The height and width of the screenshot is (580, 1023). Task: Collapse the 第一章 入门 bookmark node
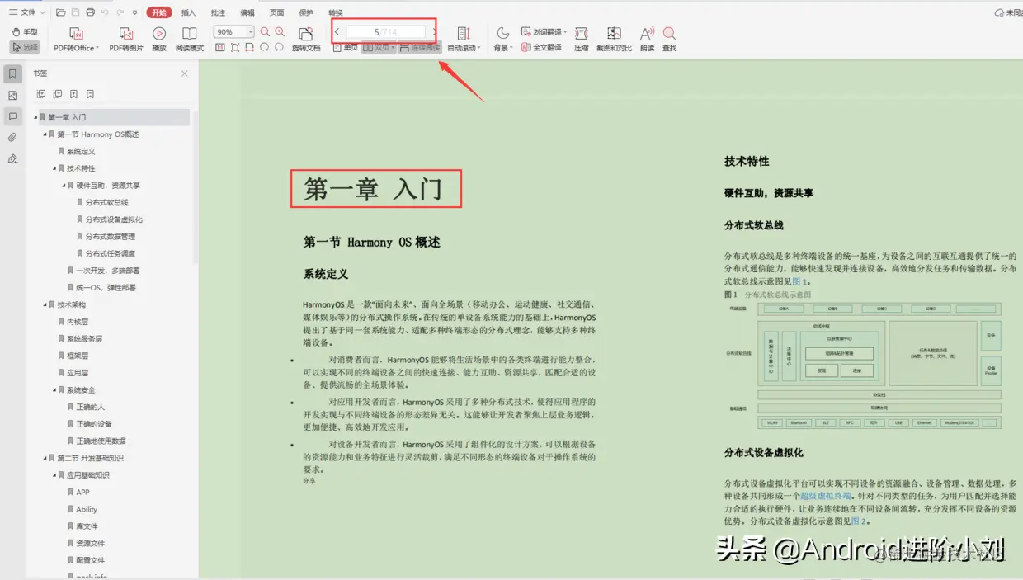[x=36, y=117]
